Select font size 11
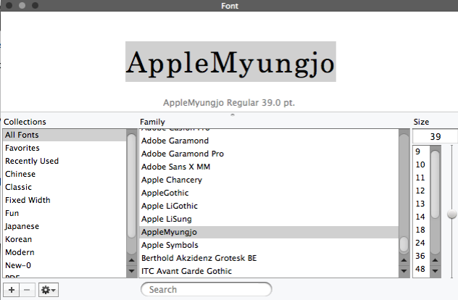This screenshot has height=300, width=458. click(x=421, y=178)
